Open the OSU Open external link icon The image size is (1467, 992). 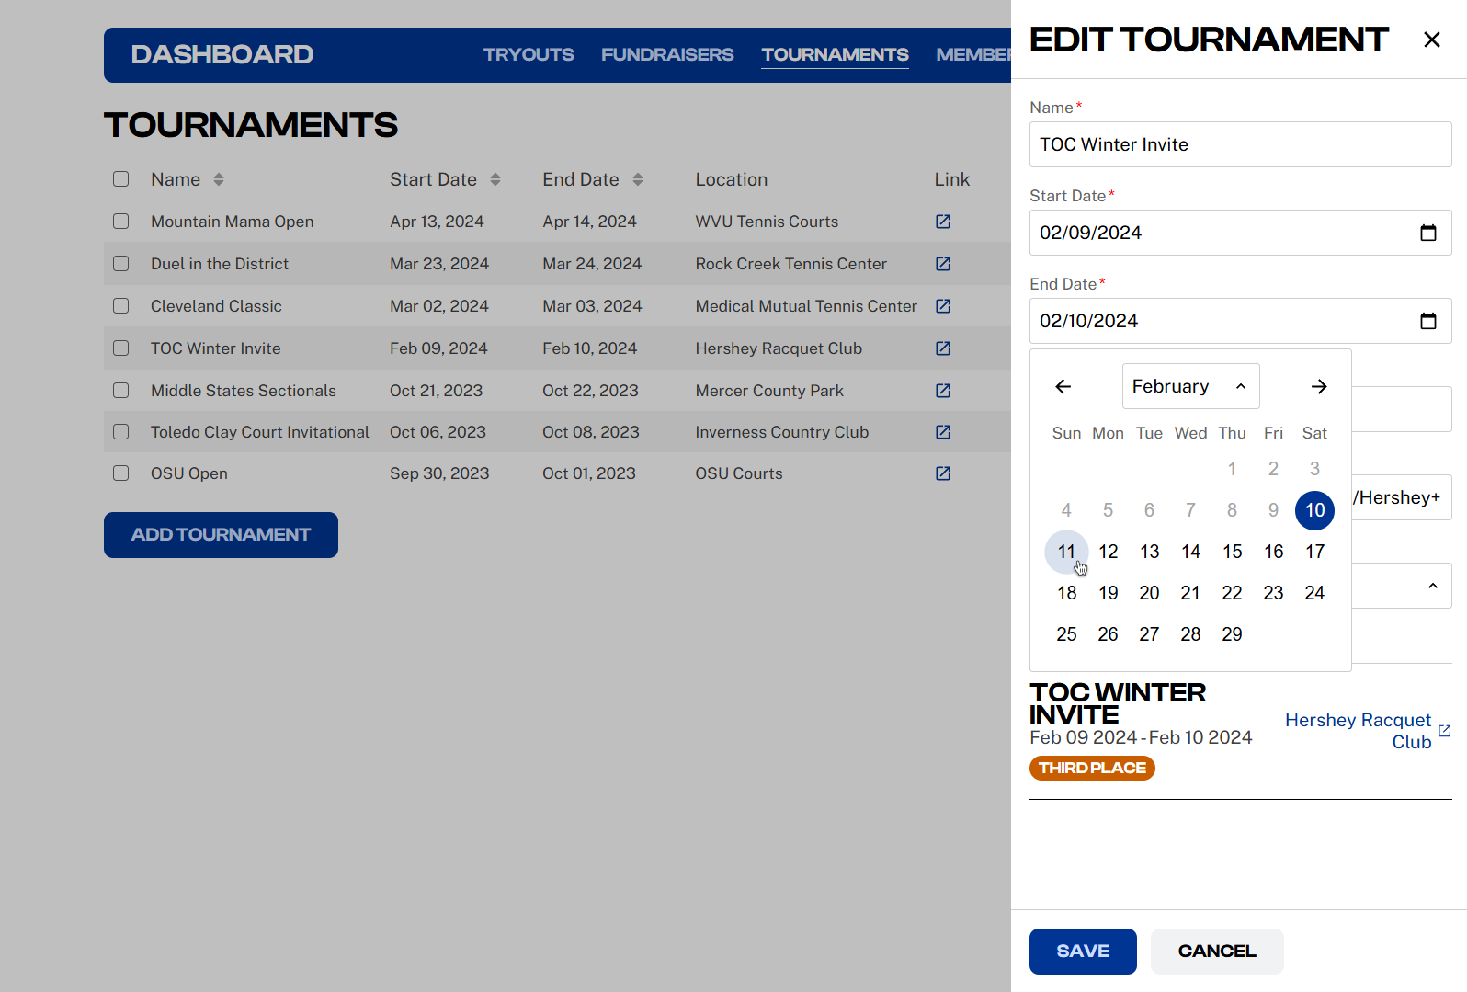tap(943, 473)
